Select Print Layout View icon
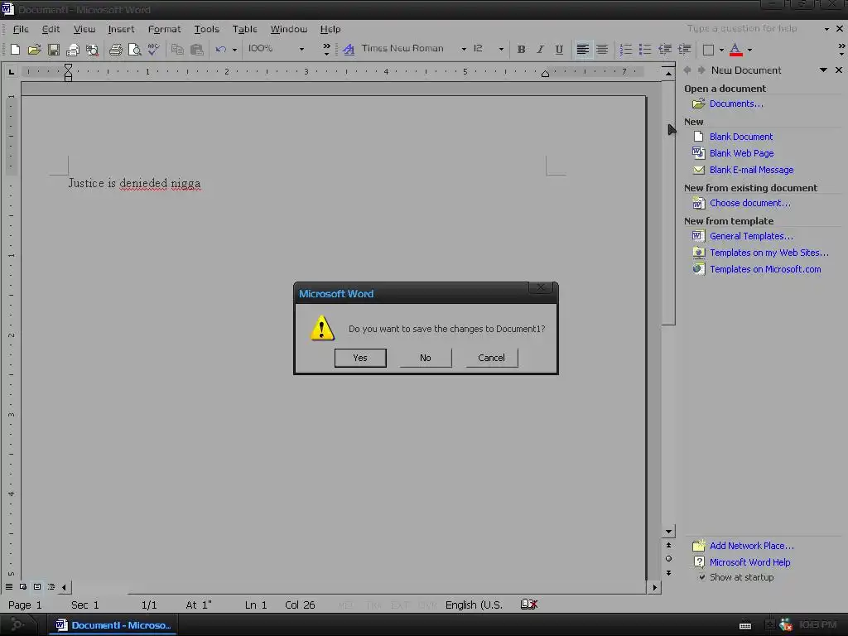 tap(36, 587)
